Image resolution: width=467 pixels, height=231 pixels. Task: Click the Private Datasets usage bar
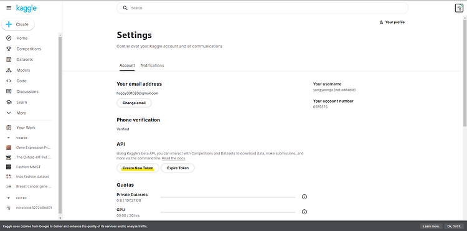tap(228, 197)
